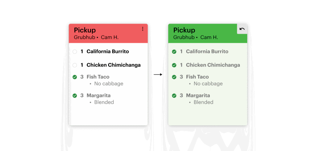Click the undo arrow on green ticket
Image resolution: width=316 pixels, height=151 pixels.
pos(242,29)
